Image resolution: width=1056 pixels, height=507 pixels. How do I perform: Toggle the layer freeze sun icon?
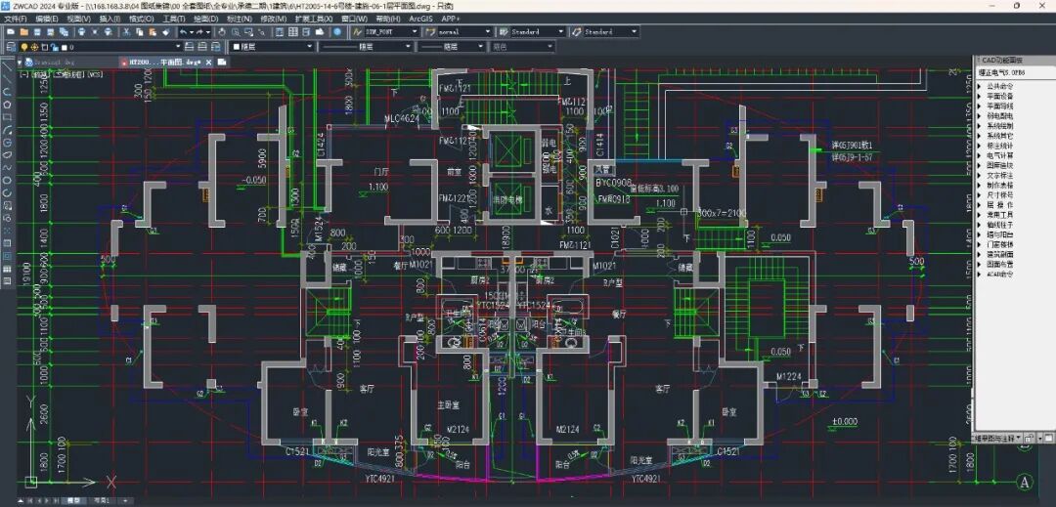pos(36,46)
